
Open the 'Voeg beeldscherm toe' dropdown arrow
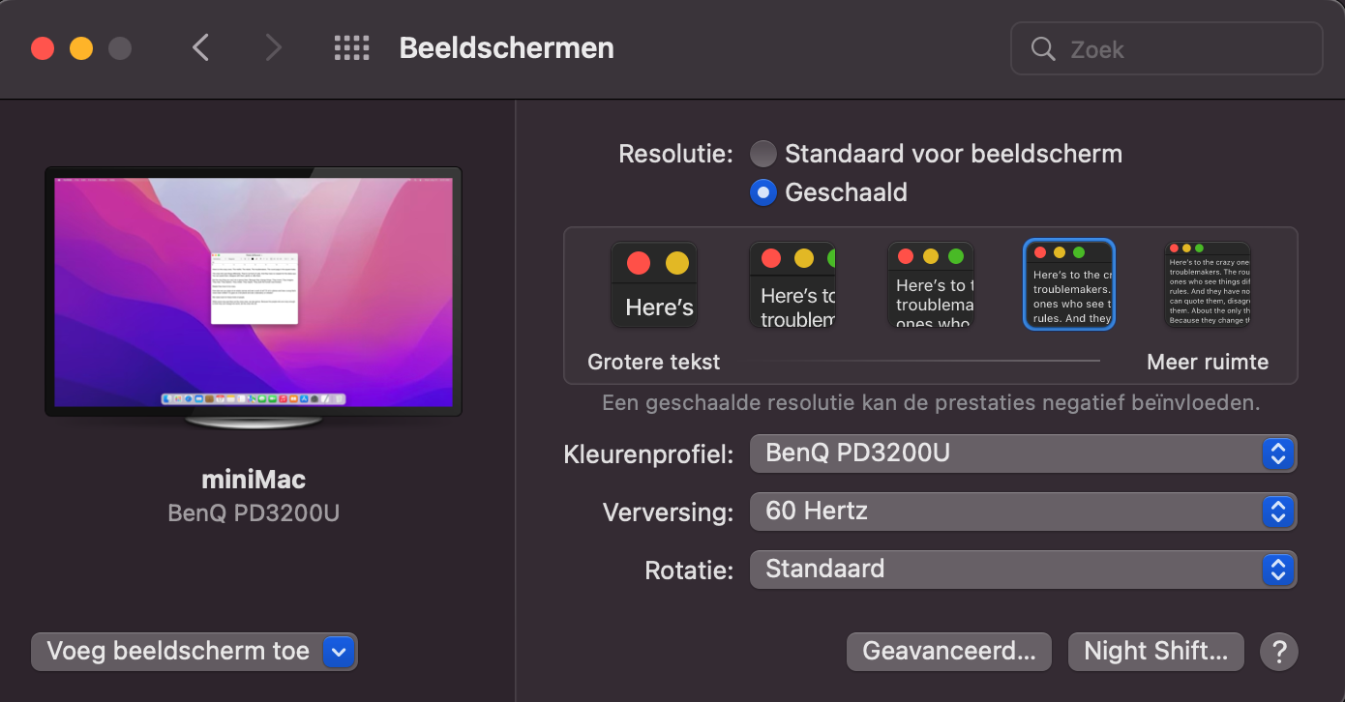click(338, 652)
